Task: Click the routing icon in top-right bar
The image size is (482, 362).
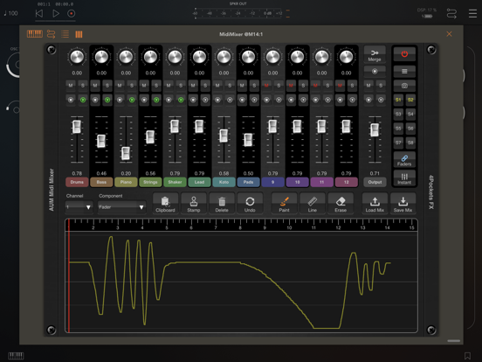Action: click(451, 13)
